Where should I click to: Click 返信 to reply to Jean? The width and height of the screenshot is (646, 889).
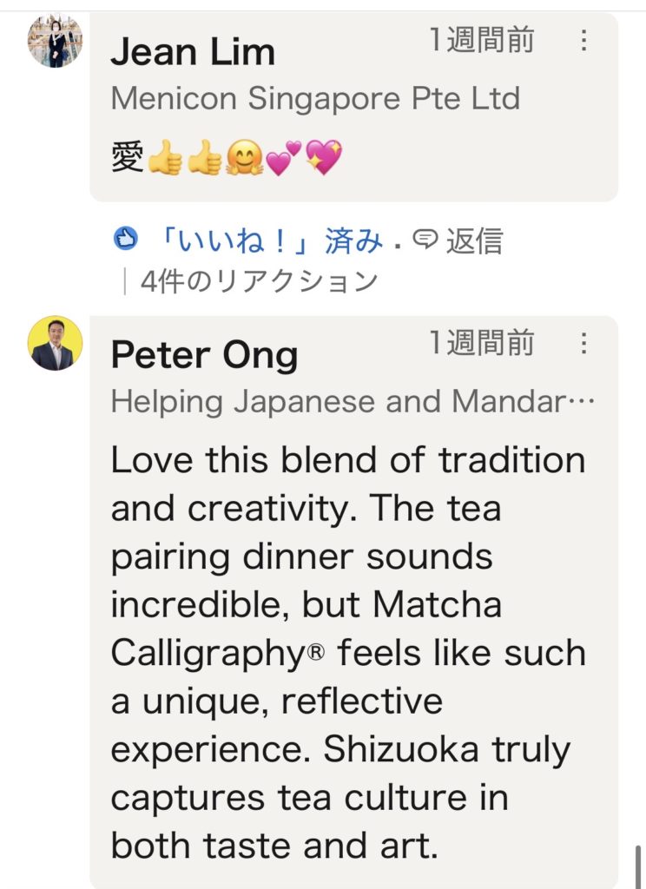pyautogui.click(x=474, y=241)
